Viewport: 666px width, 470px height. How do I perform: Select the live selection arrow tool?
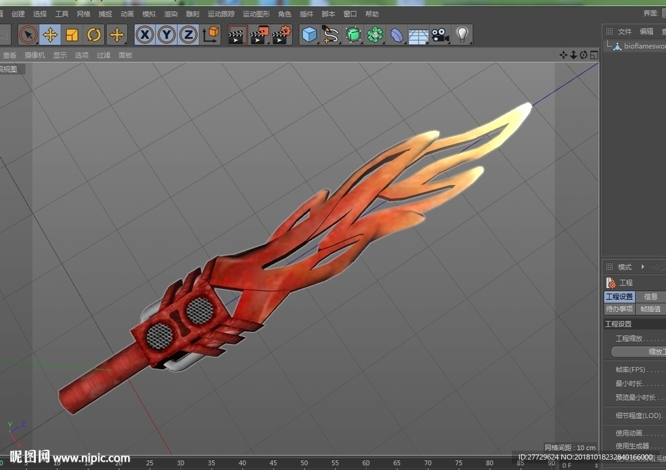tap(29, 35)
